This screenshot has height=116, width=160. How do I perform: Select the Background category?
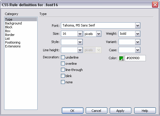(13, 23)
